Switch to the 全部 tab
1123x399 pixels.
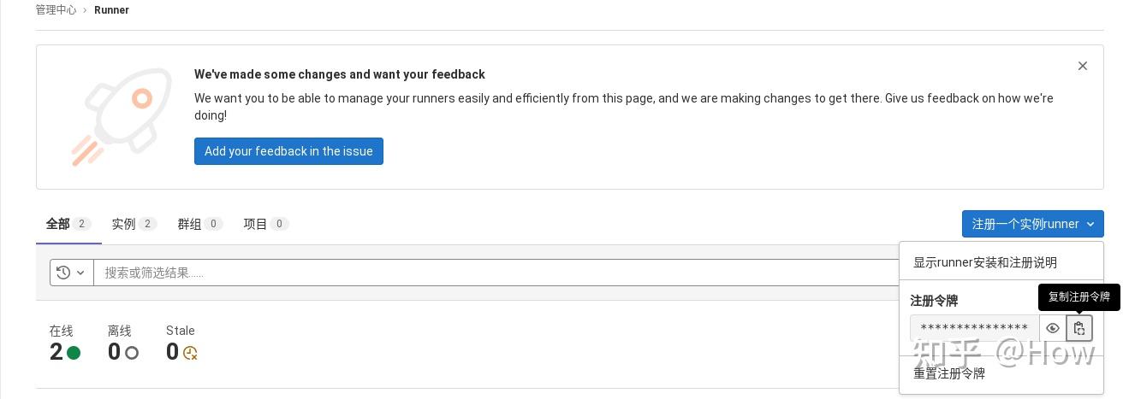(x=68, y=224)
